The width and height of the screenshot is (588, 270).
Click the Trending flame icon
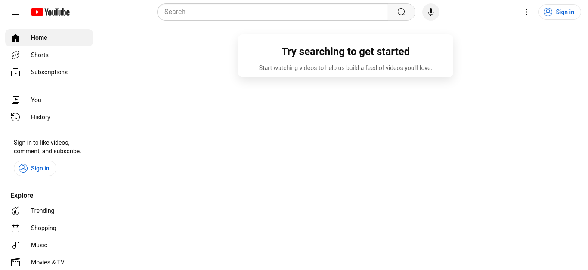(x=15, y=211)
